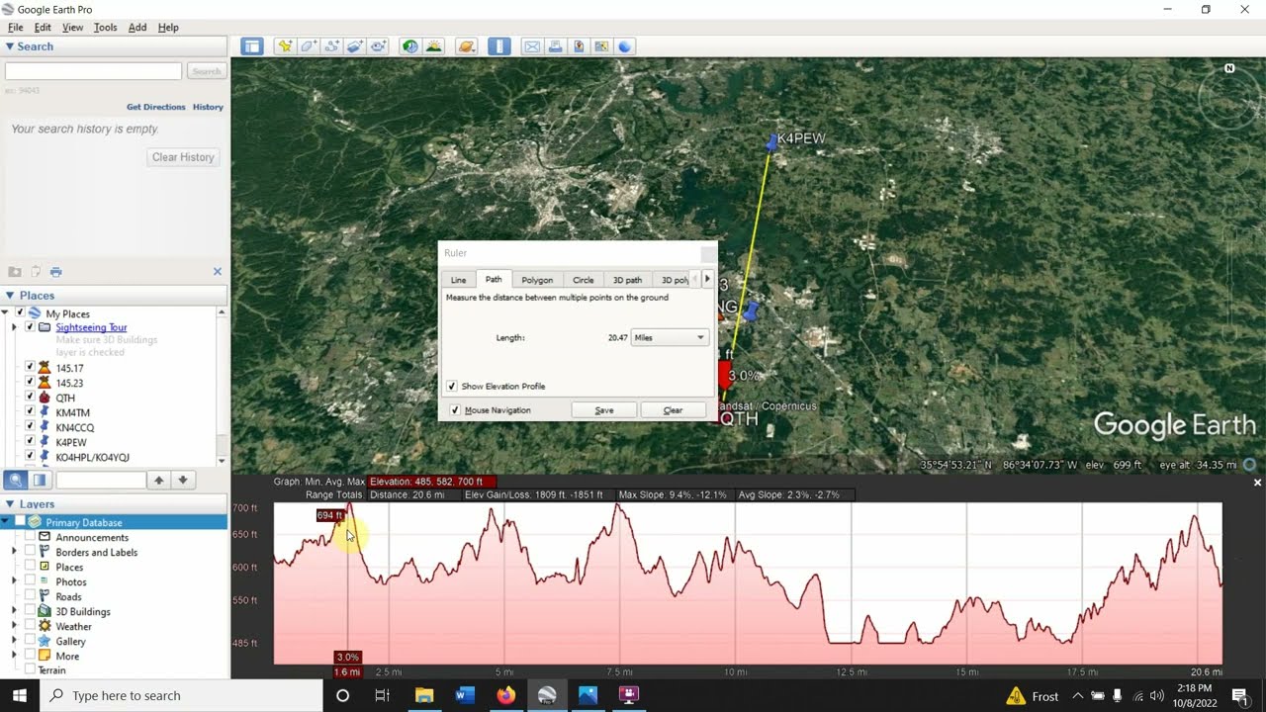Open Microsoft Word from the taskbar
This screenshot has width=1266, height=712.
465,695
